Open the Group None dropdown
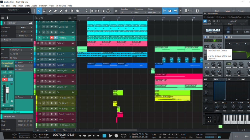Screen dimensions: 250x140 (x=24, y=32)
